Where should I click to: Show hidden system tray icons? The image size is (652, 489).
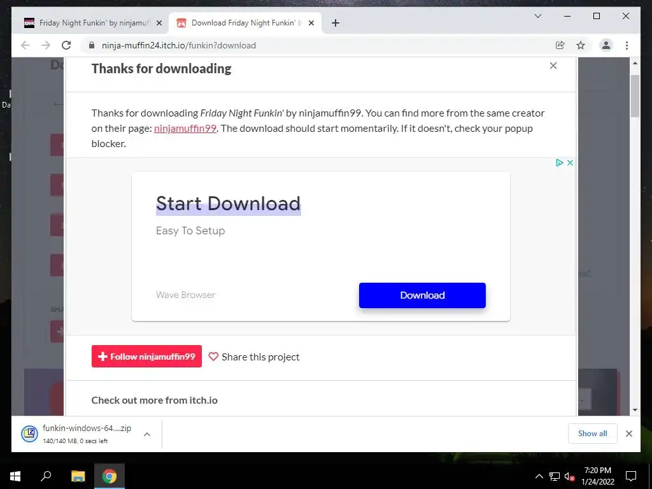point(539,476)
